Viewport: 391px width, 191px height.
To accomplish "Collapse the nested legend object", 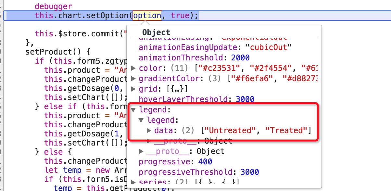I will [141, 120].
